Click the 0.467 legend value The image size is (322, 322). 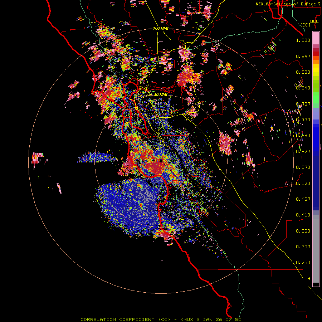303,199
